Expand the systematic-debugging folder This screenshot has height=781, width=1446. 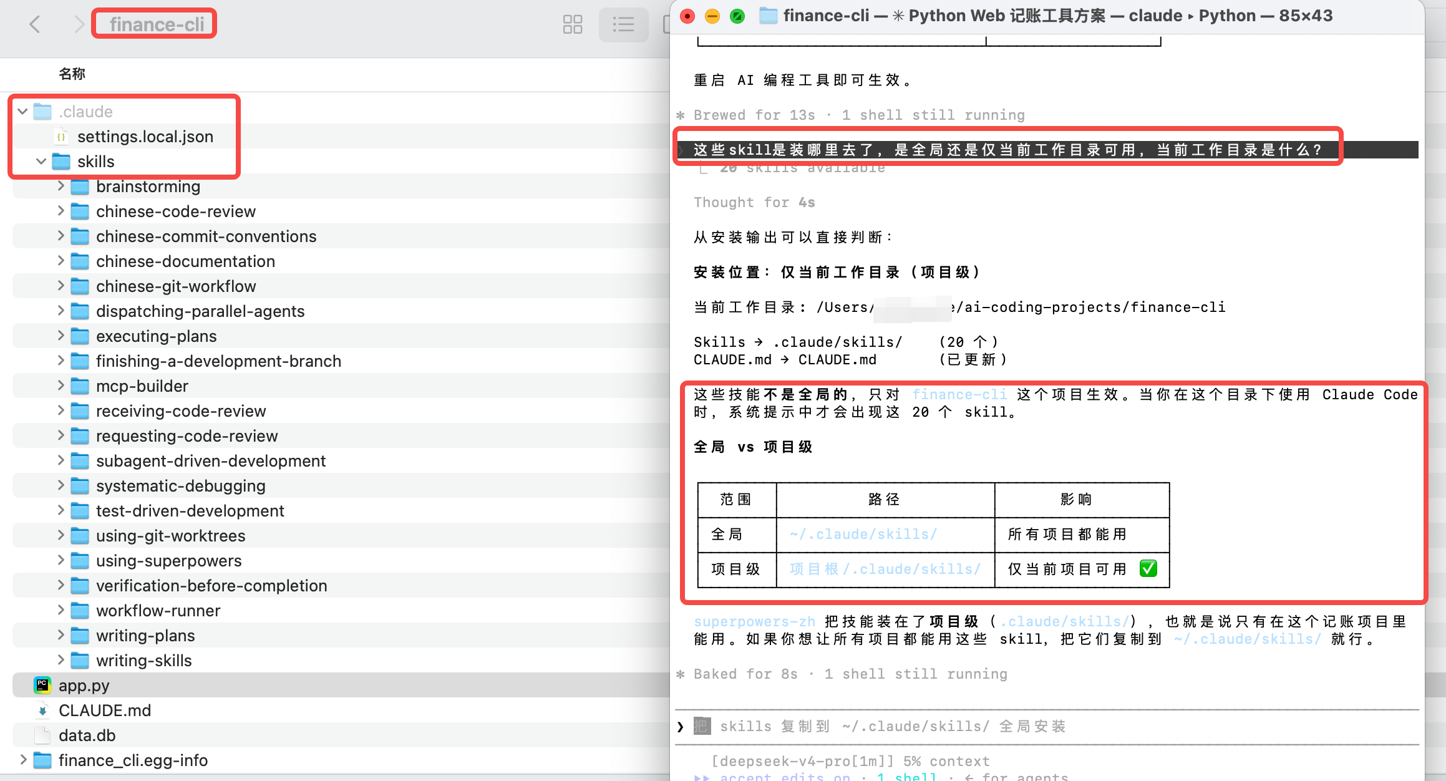[x=61, y=485]
